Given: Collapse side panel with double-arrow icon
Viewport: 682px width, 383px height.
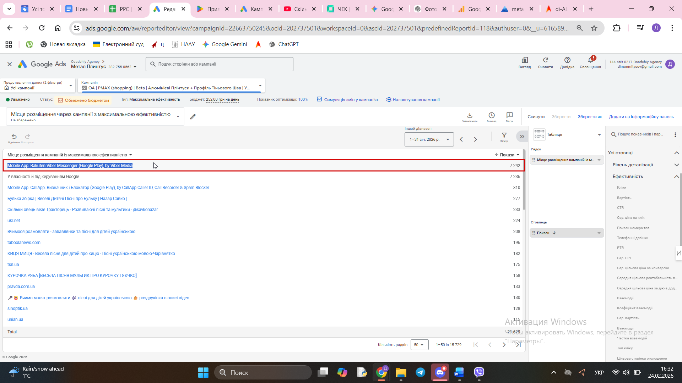Looking at the screenshot, I should pyautogui.click(x=522, y=137).
